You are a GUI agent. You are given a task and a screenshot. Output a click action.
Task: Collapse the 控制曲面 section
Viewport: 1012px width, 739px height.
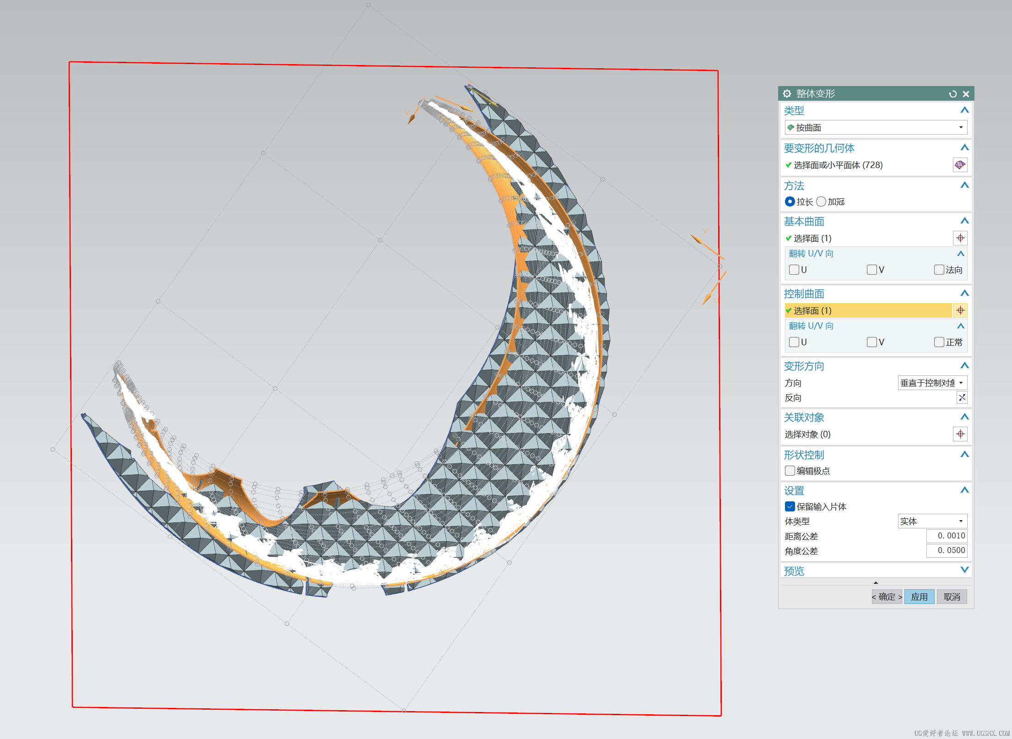click(x=964, y=293)
